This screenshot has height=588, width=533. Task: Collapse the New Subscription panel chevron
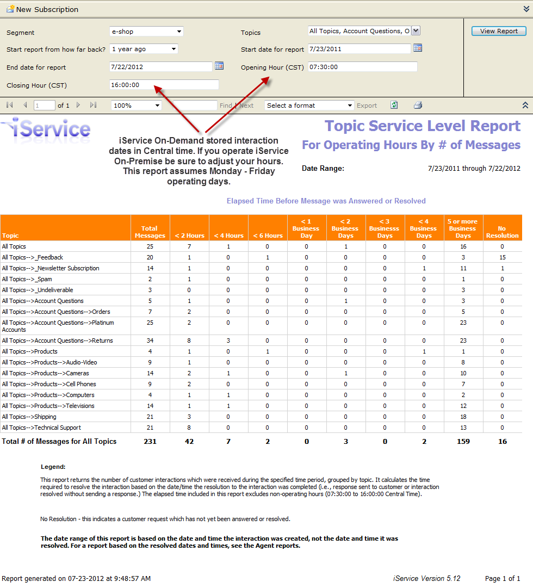point(526,9)
